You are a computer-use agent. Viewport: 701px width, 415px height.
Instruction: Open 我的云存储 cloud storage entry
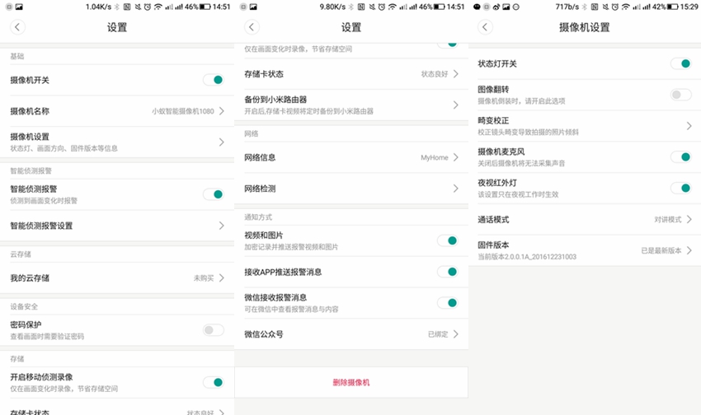116,278
